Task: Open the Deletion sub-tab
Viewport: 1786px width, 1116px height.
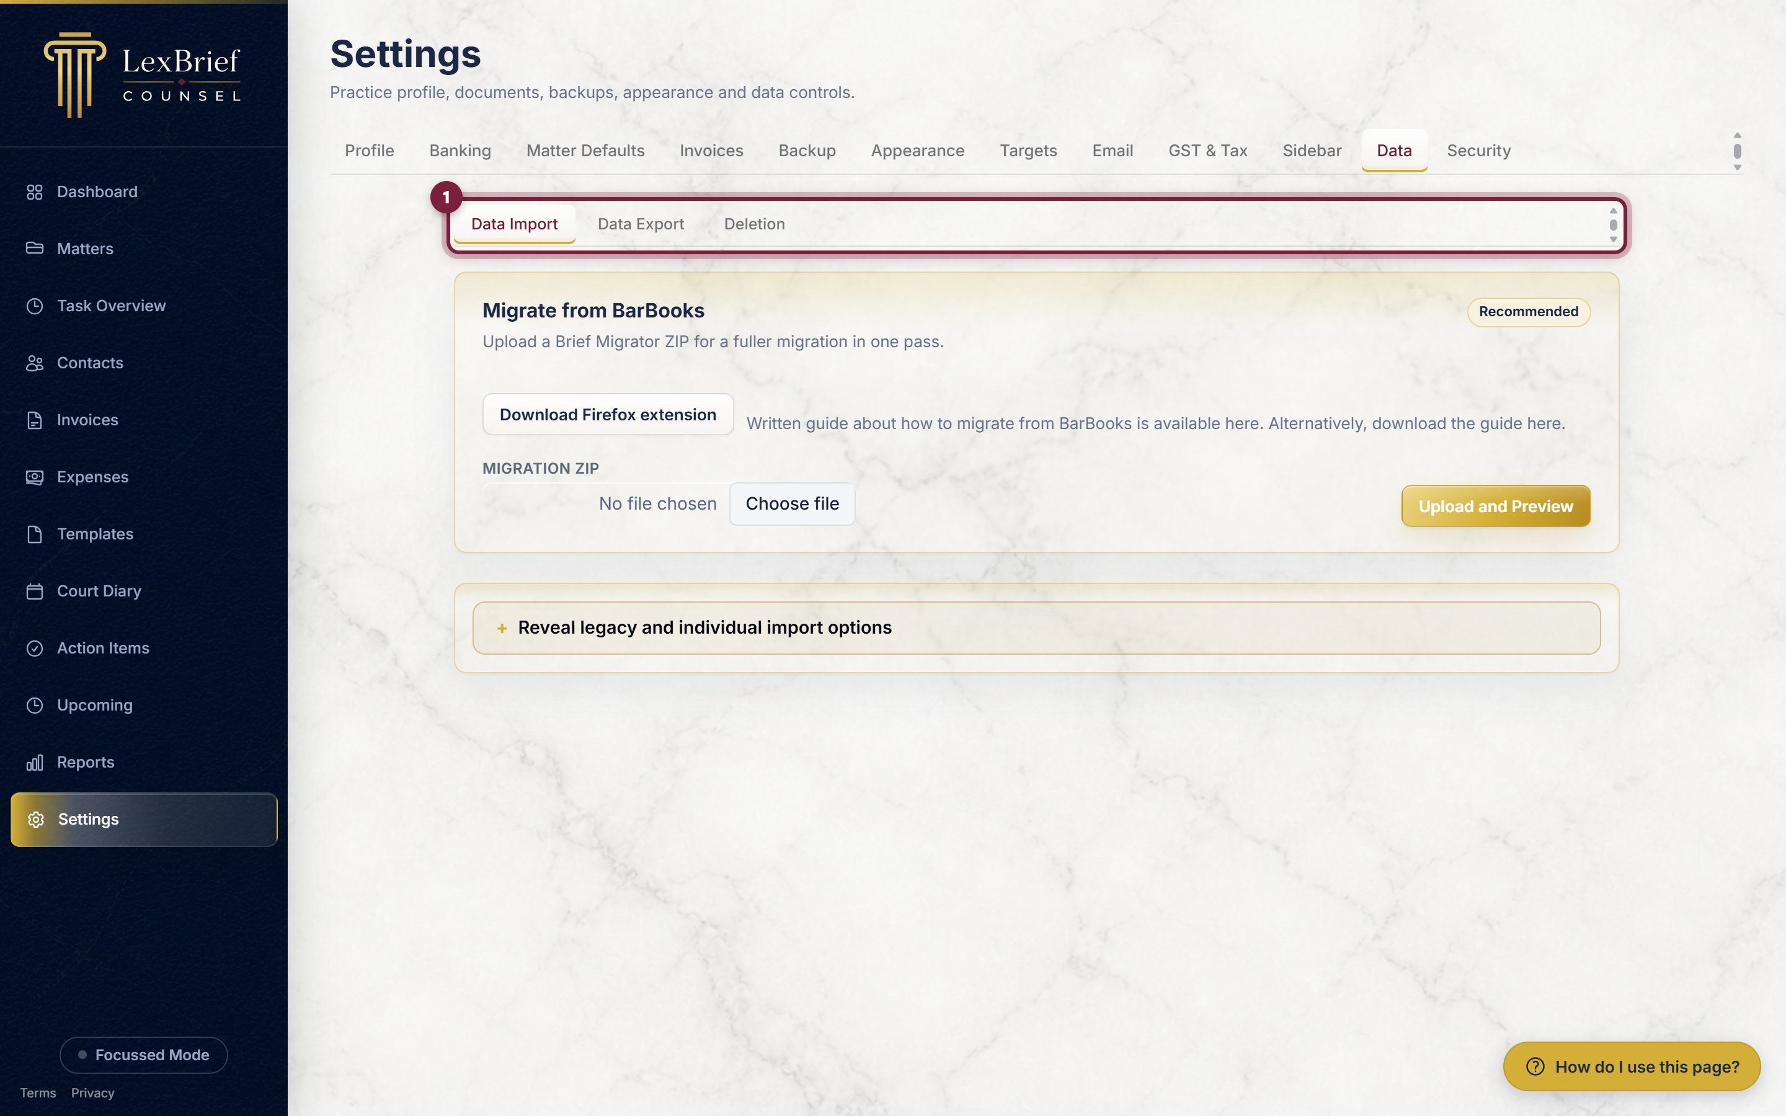Action: click(754, 224)
